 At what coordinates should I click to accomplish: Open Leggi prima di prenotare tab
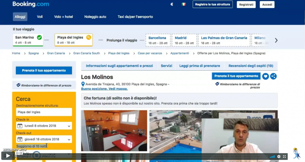tap(200, 66)
